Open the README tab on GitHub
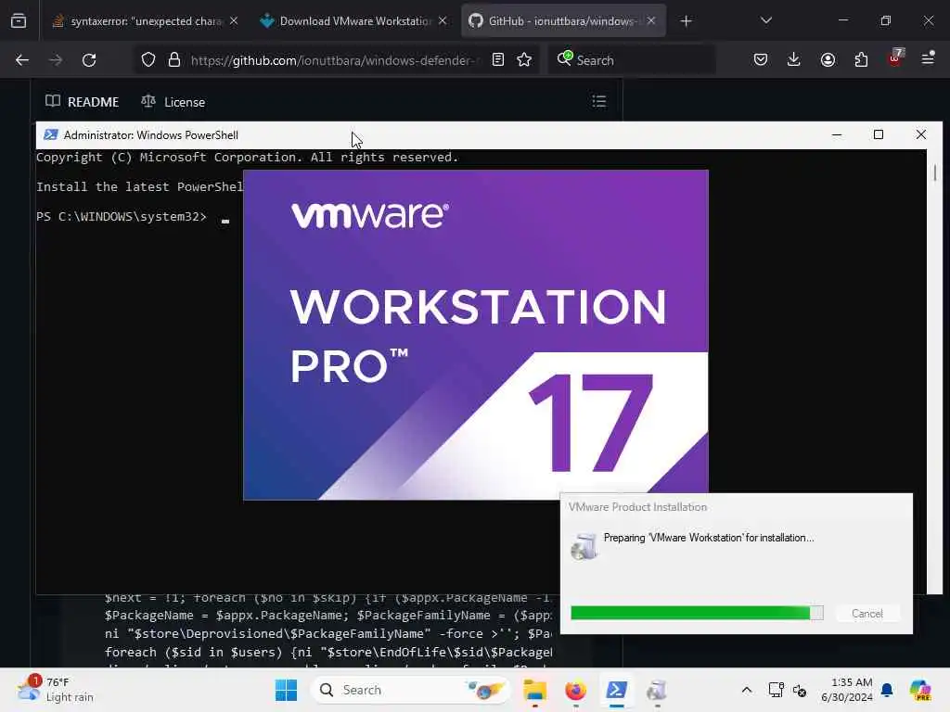Image resolution: width=950 pixels, height=712 pixels. 83,102
